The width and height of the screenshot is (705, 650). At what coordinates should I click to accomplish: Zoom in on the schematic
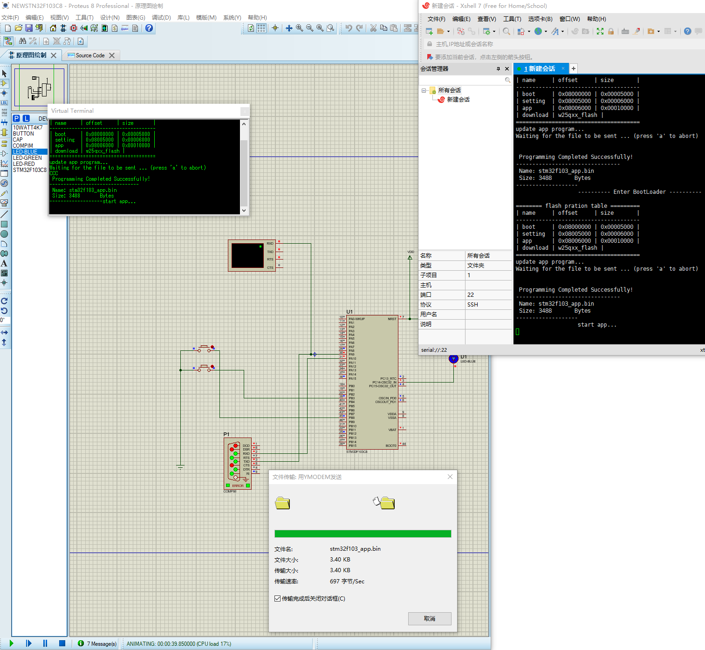coord(299,28)
